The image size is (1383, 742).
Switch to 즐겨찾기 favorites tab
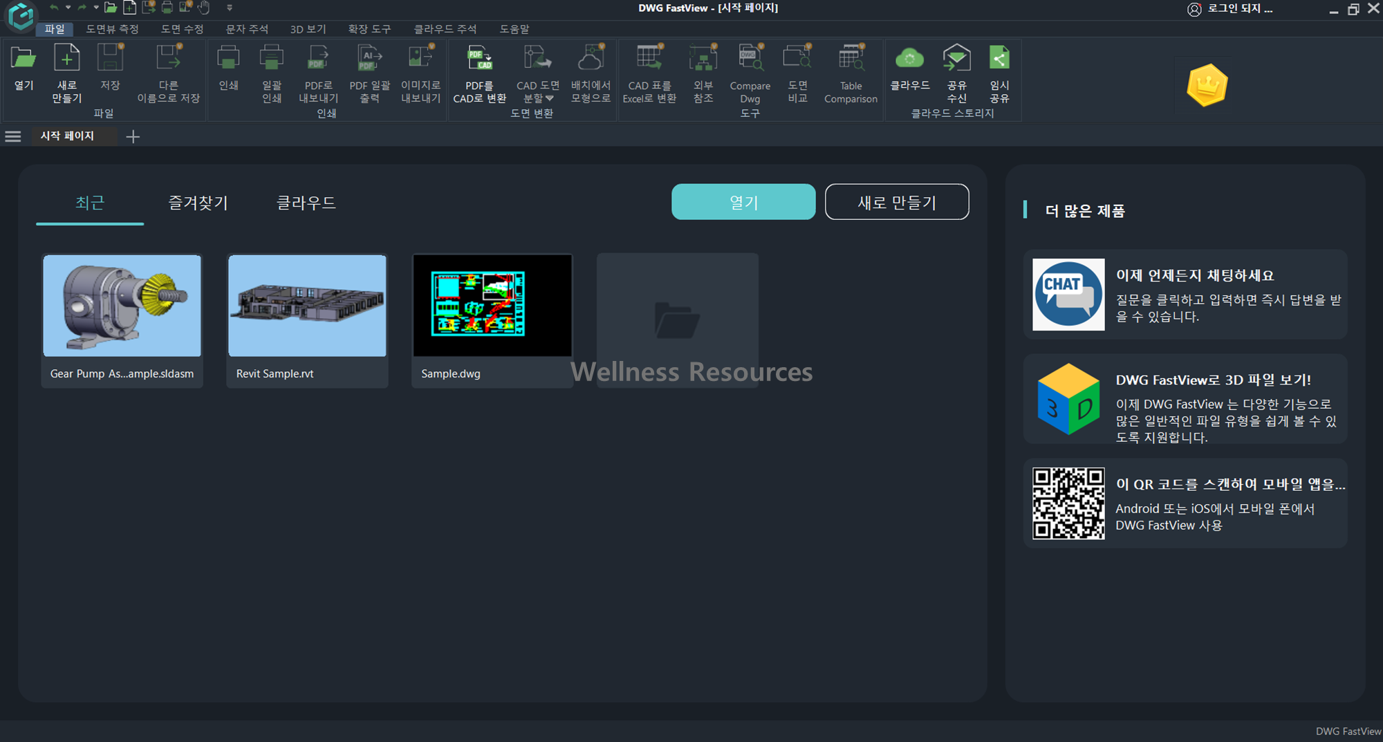(x=198, y=203)
